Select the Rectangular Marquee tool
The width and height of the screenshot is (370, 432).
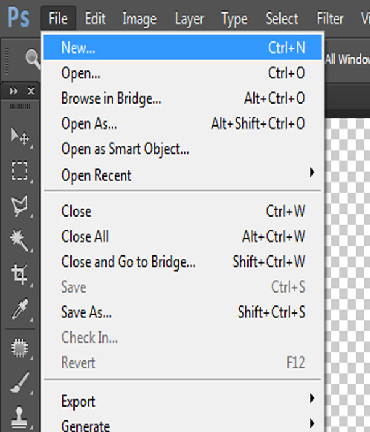tap(20, 170)
